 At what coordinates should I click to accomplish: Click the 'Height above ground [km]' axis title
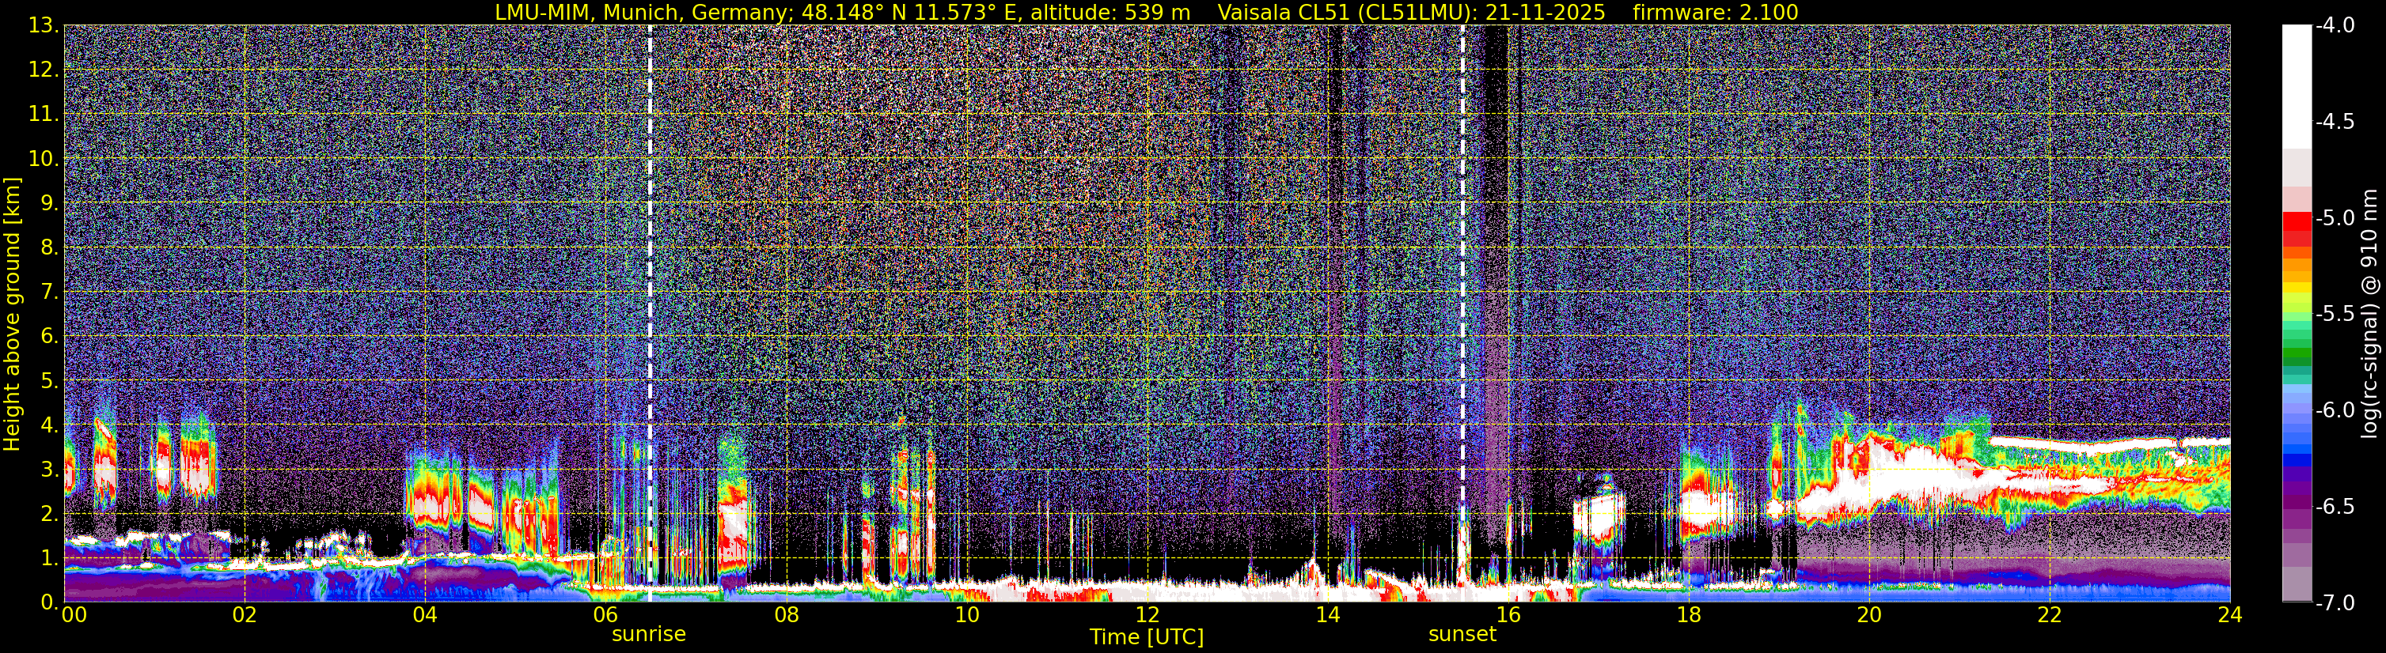(x=12, y=315)
